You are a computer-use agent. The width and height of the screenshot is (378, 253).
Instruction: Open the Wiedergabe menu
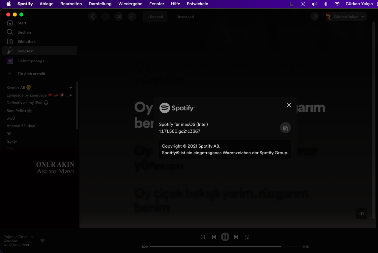point(131,4)
